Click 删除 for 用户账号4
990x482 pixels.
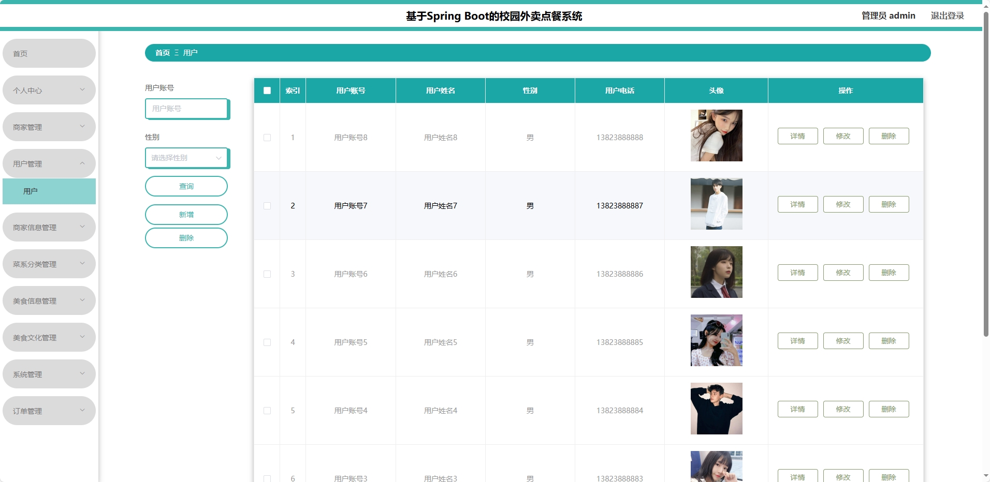click(889, 409)
